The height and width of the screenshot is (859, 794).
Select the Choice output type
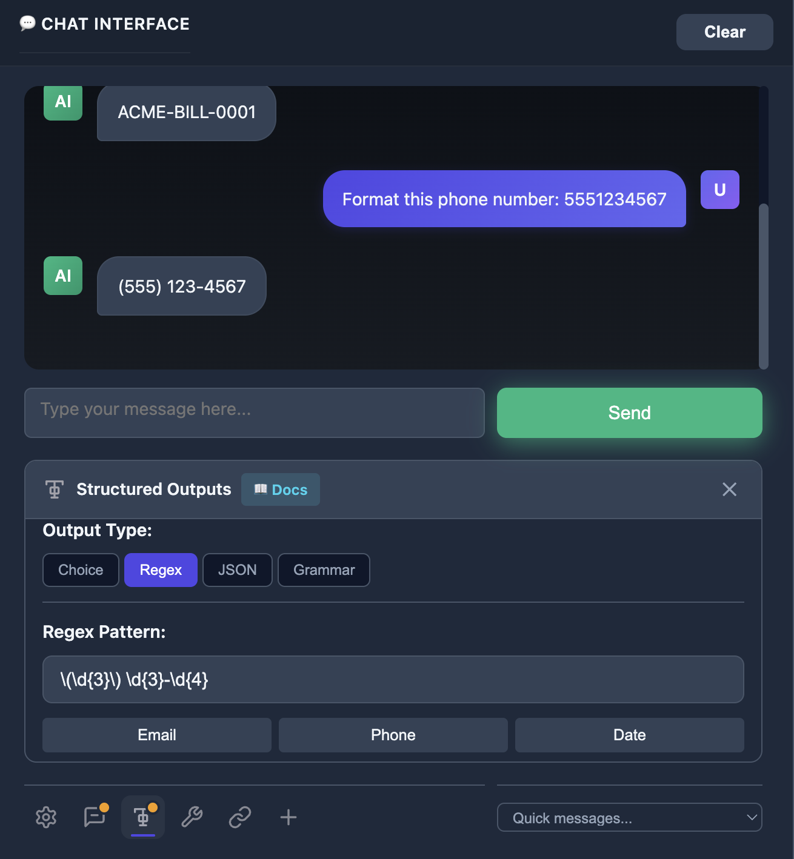click(x=81, y=570)
